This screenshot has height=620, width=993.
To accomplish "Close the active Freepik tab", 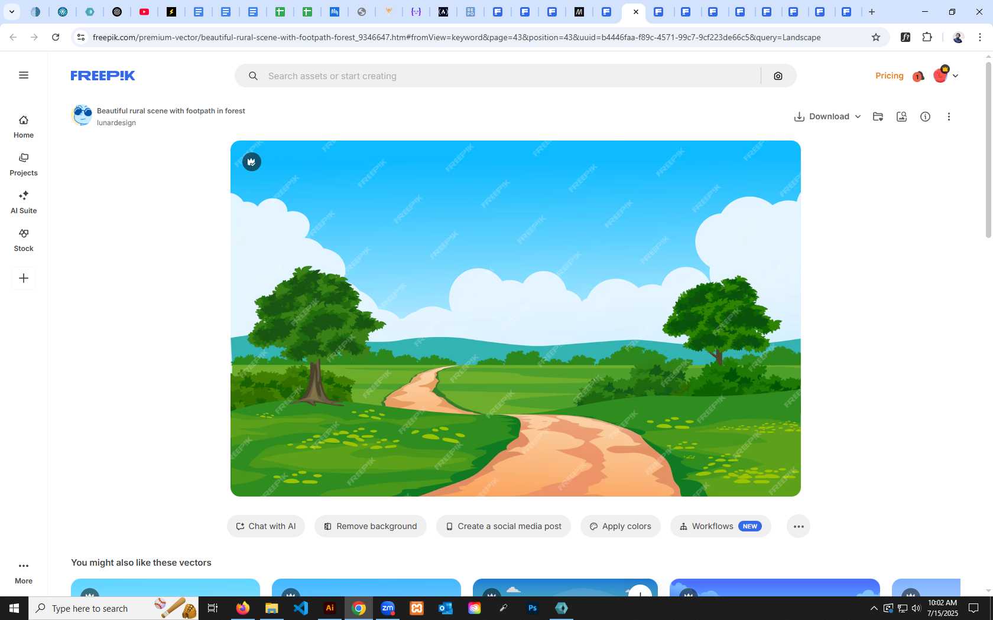I will coord(636,12).
